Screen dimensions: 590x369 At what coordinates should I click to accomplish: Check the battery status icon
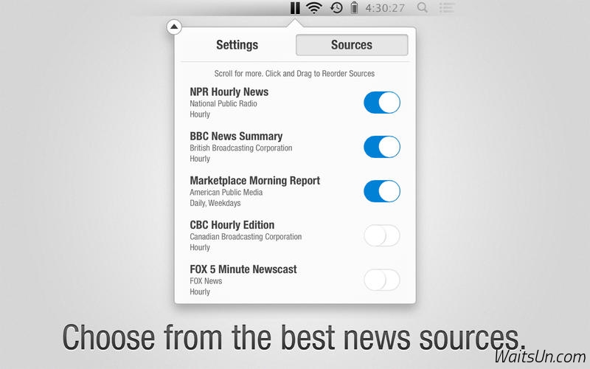coord(354,8)
